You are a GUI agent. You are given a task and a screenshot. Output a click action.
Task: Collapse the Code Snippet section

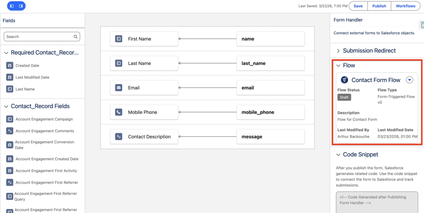tap(338, 155)
